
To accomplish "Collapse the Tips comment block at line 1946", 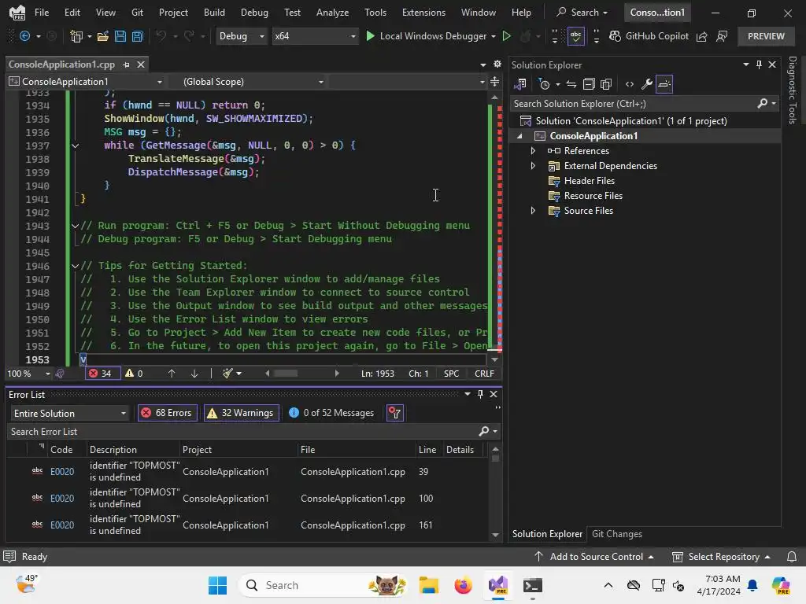I will pos(75,266).
